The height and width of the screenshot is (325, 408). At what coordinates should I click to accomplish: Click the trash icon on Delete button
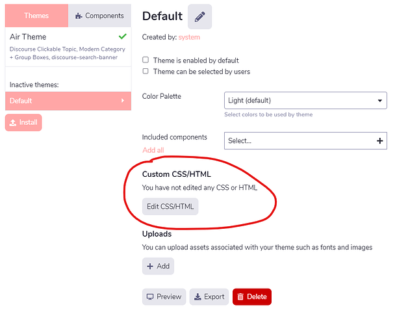pos(240,297)
